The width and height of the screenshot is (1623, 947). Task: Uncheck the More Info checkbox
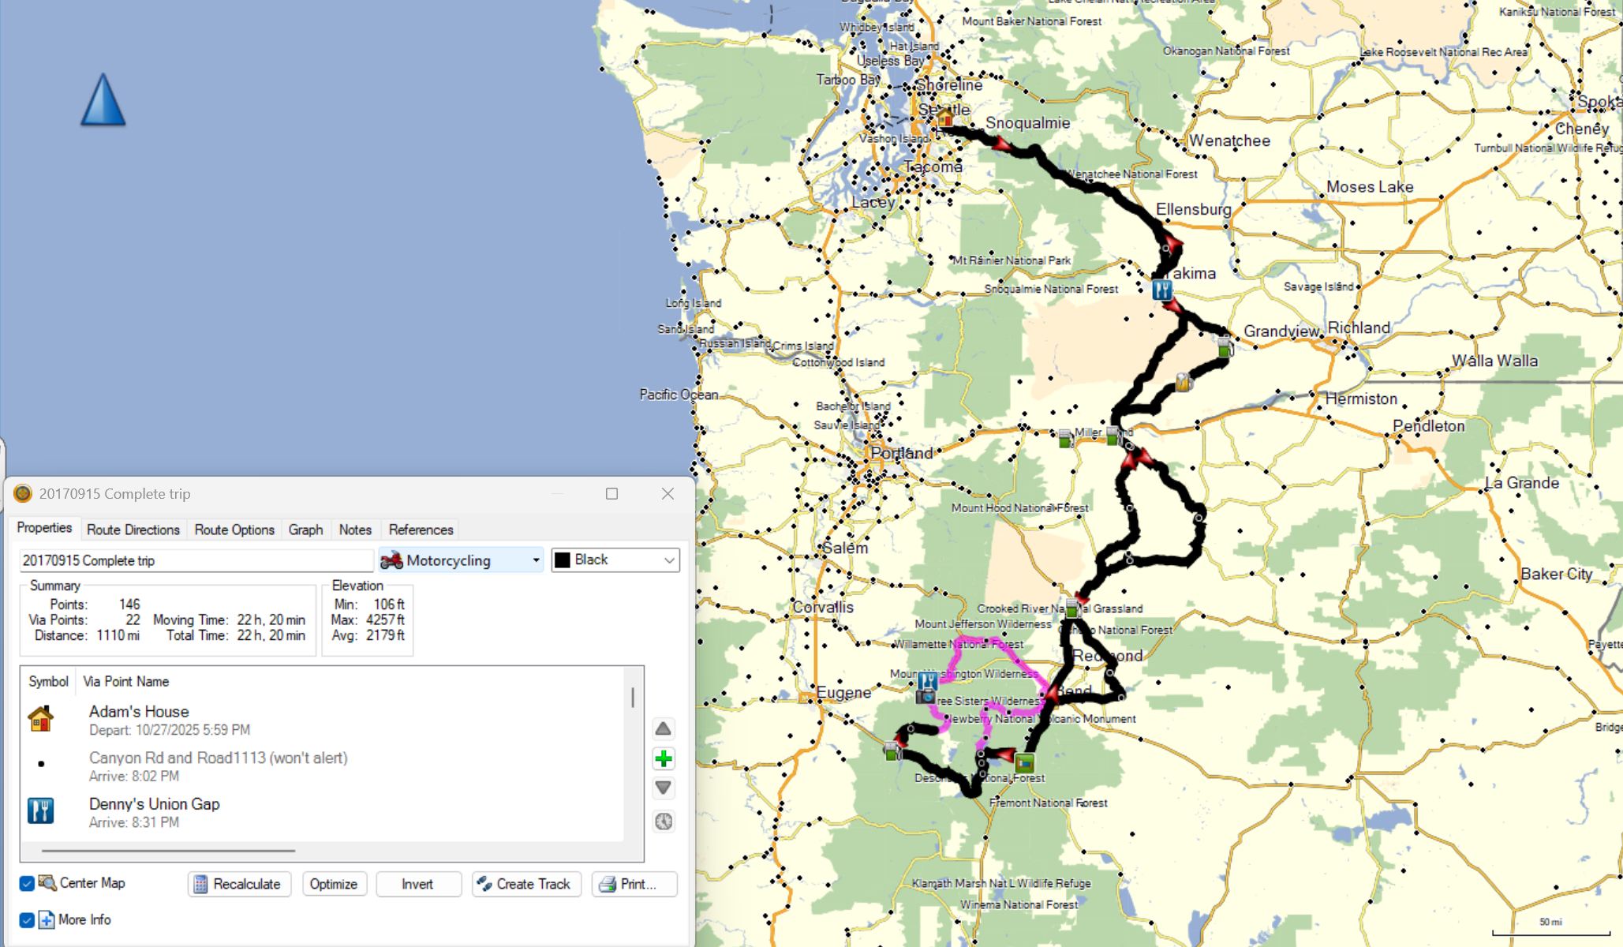point(27,920)
